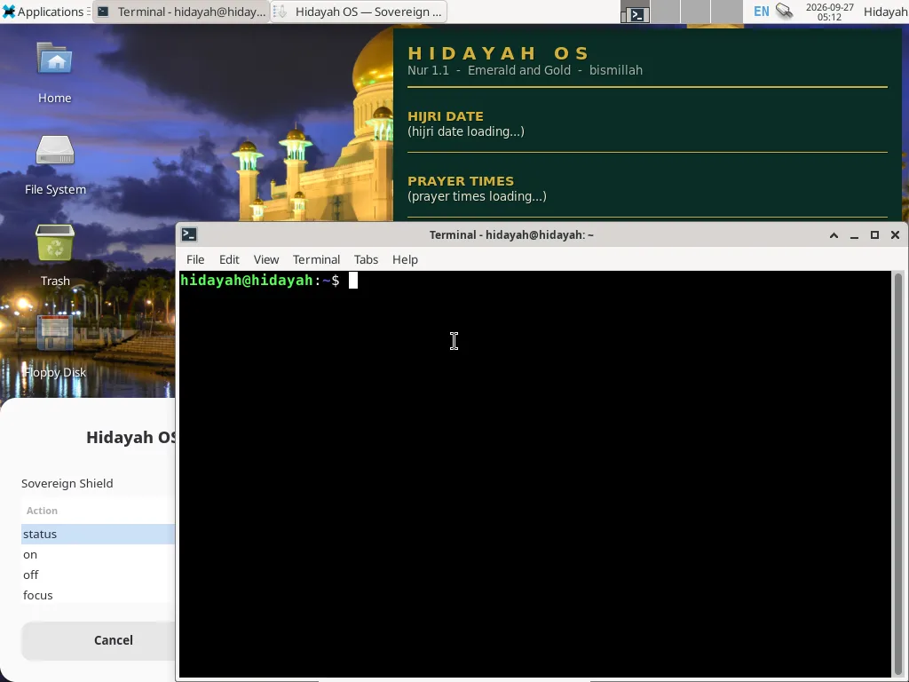Switch to the third workspace
909x682 pixels.
point(696,12)
